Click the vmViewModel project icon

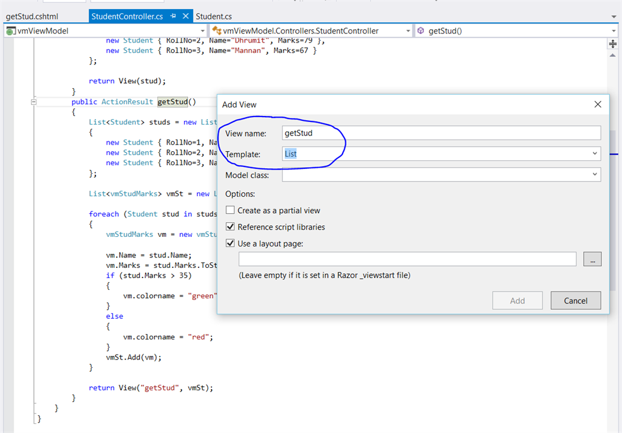coord(10,31)
